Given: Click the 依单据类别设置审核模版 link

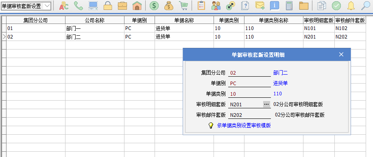Looking at the screenshot, I should (x=244, y=126).
